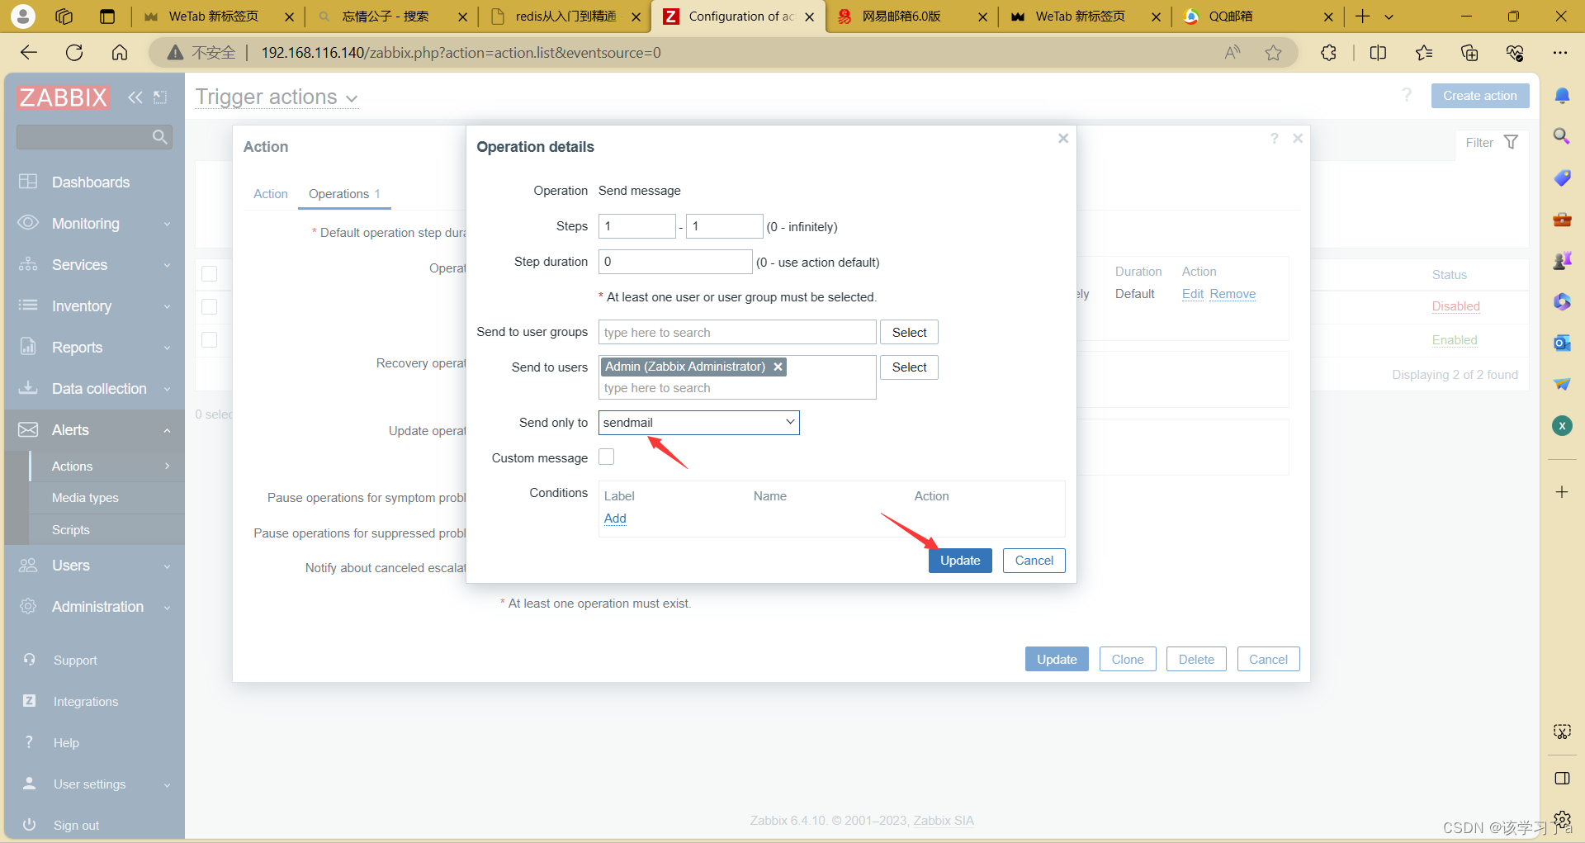Click the page help question mark
Screen dimensions: 1585x843
pyautogui.click(x=1407, y=95)
